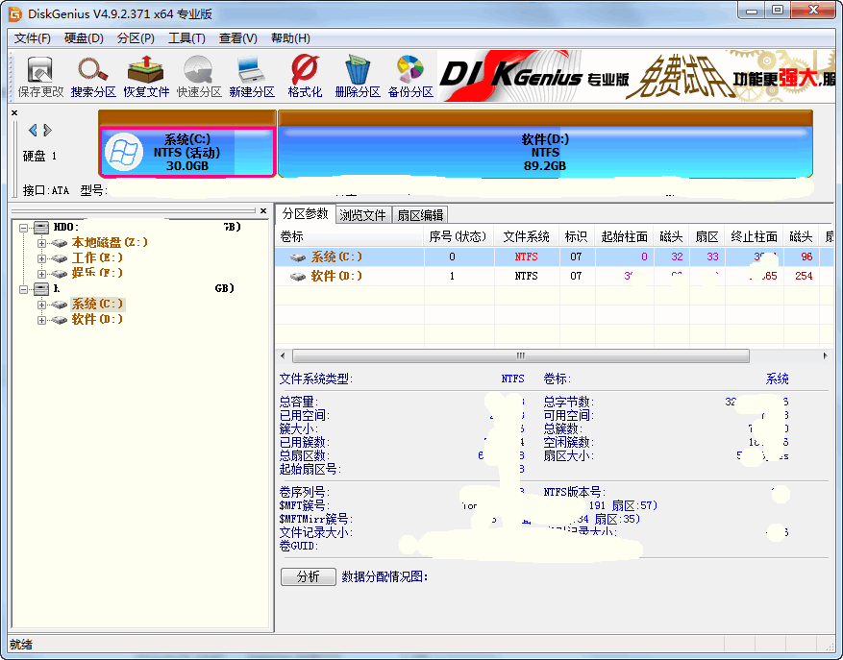Open the 工具(T) menu
This screenshot has width=843, height=660.
click(187, 38)
